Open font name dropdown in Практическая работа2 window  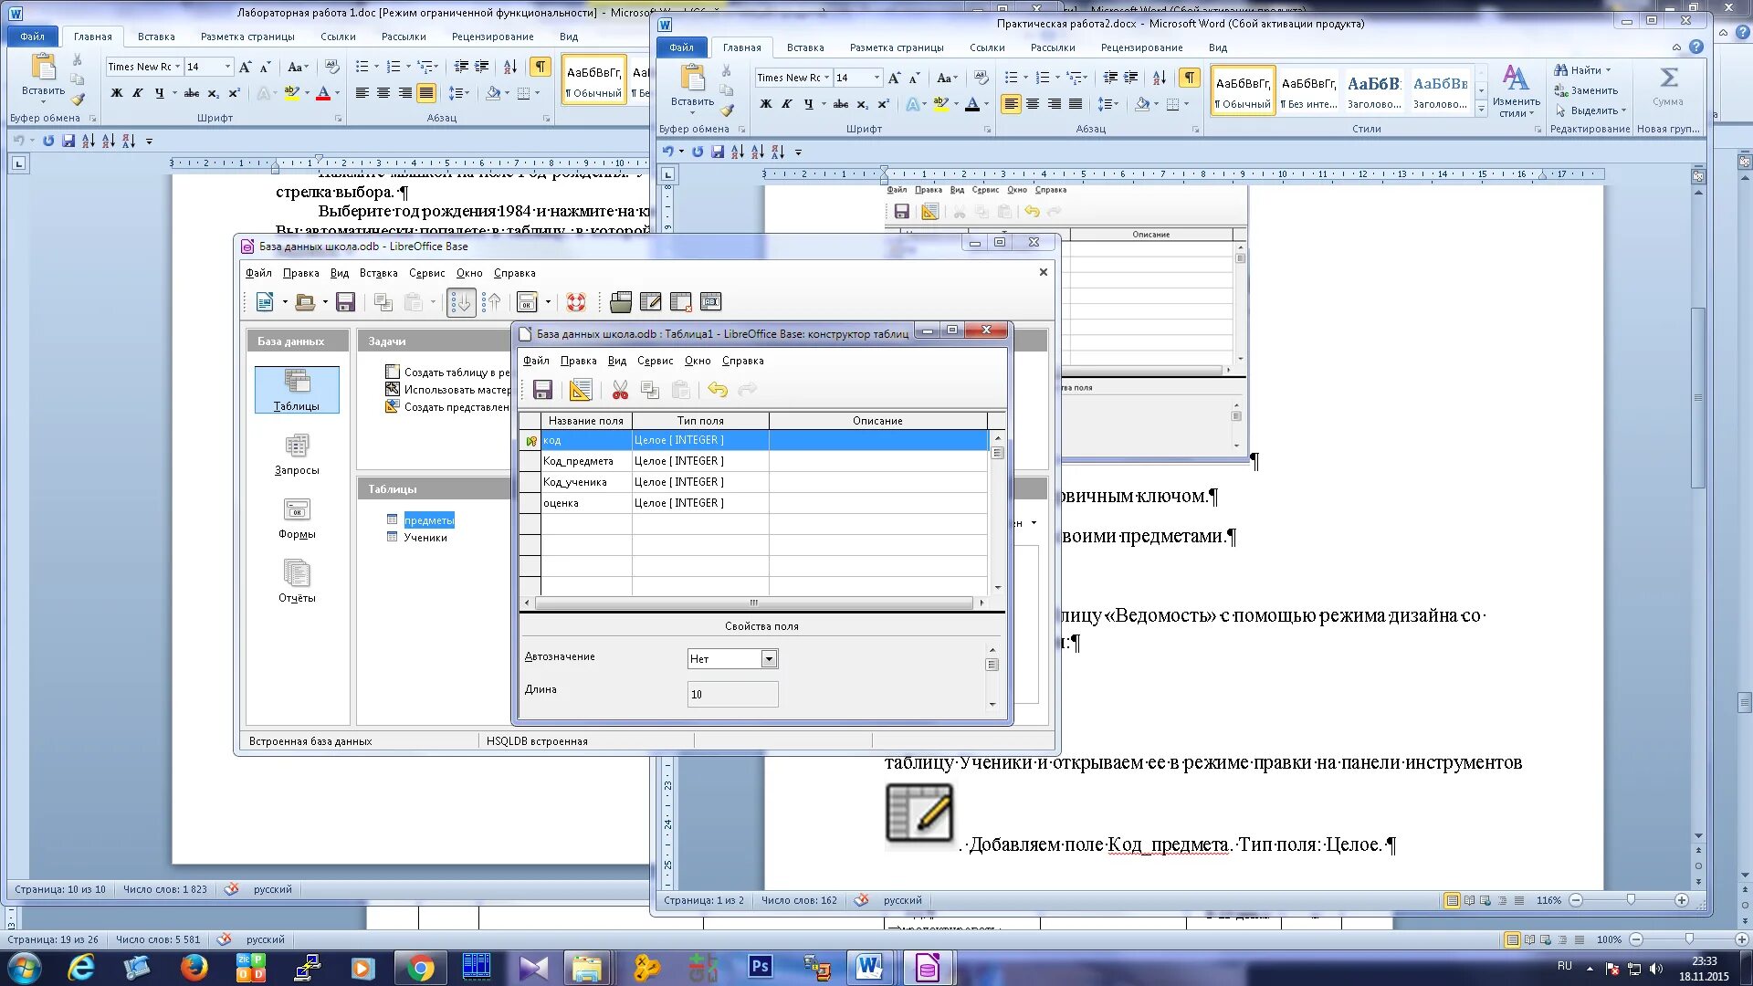point(827,78)
